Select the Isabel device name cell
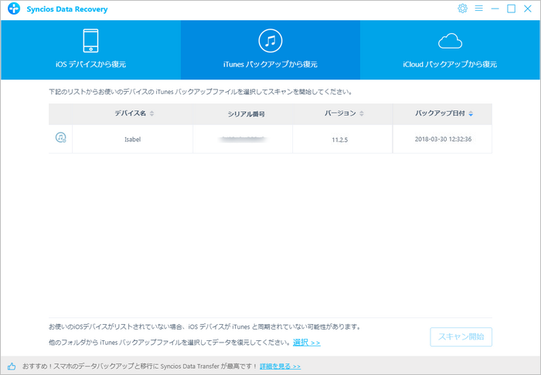 click(132, 139)
